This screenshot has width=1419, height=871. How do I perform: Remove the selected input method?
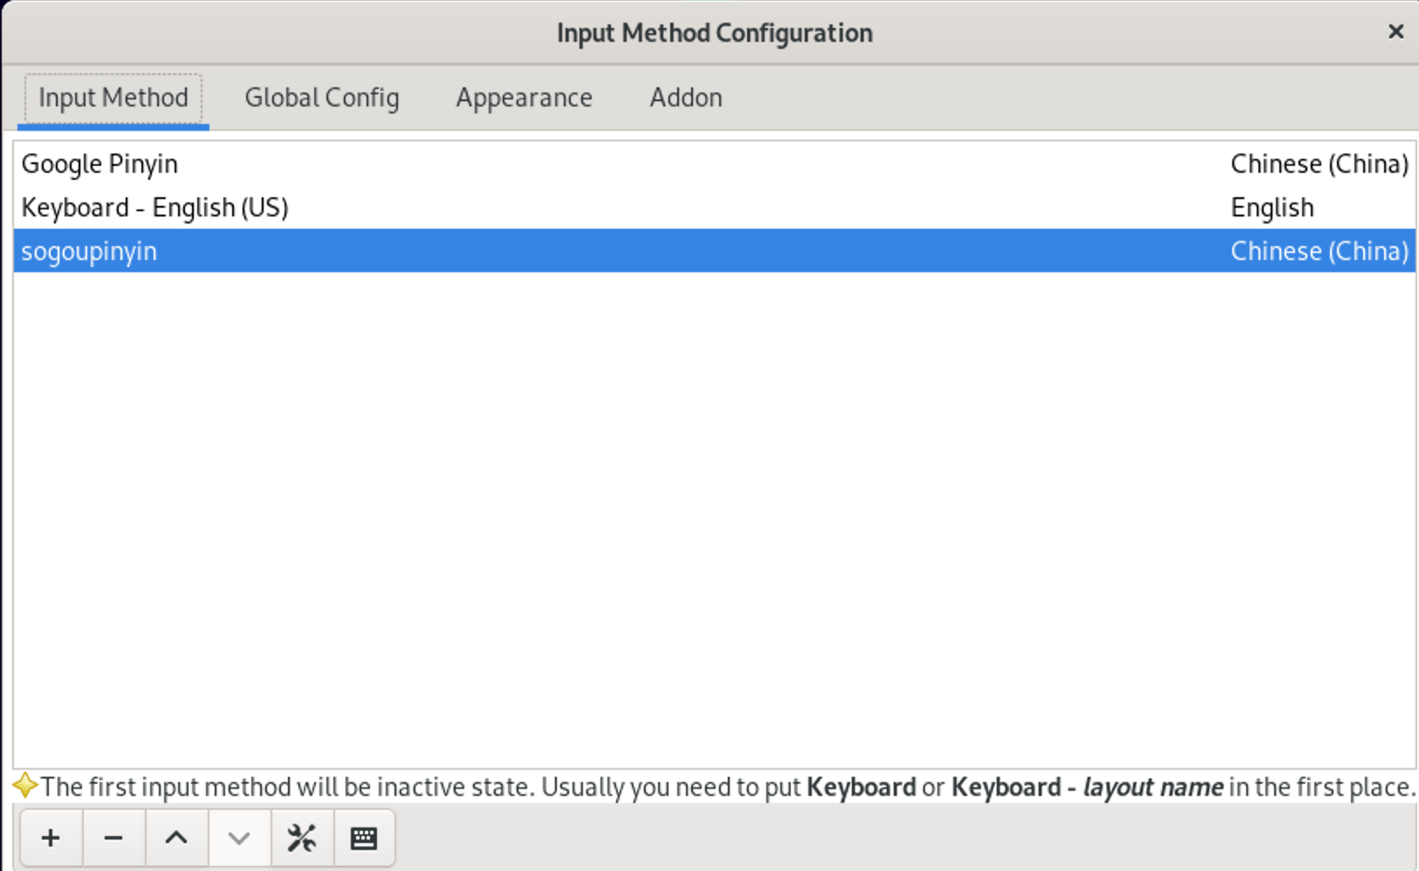113,838
